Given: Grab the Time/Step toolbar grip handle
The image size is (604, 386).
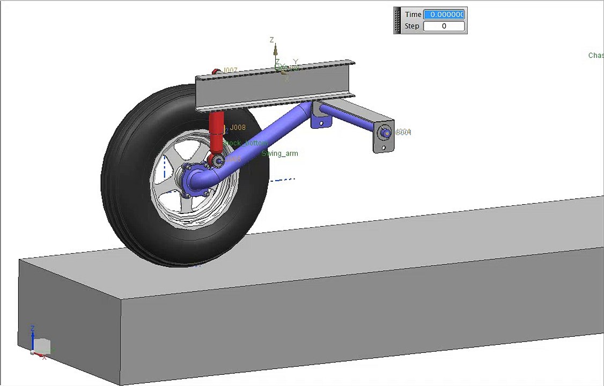Looking at the screenshot, I should click(397, 20).
